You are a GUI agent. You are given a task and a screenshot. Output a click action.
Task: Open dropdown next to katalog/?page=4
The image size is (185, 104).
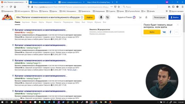click(41, 79)
